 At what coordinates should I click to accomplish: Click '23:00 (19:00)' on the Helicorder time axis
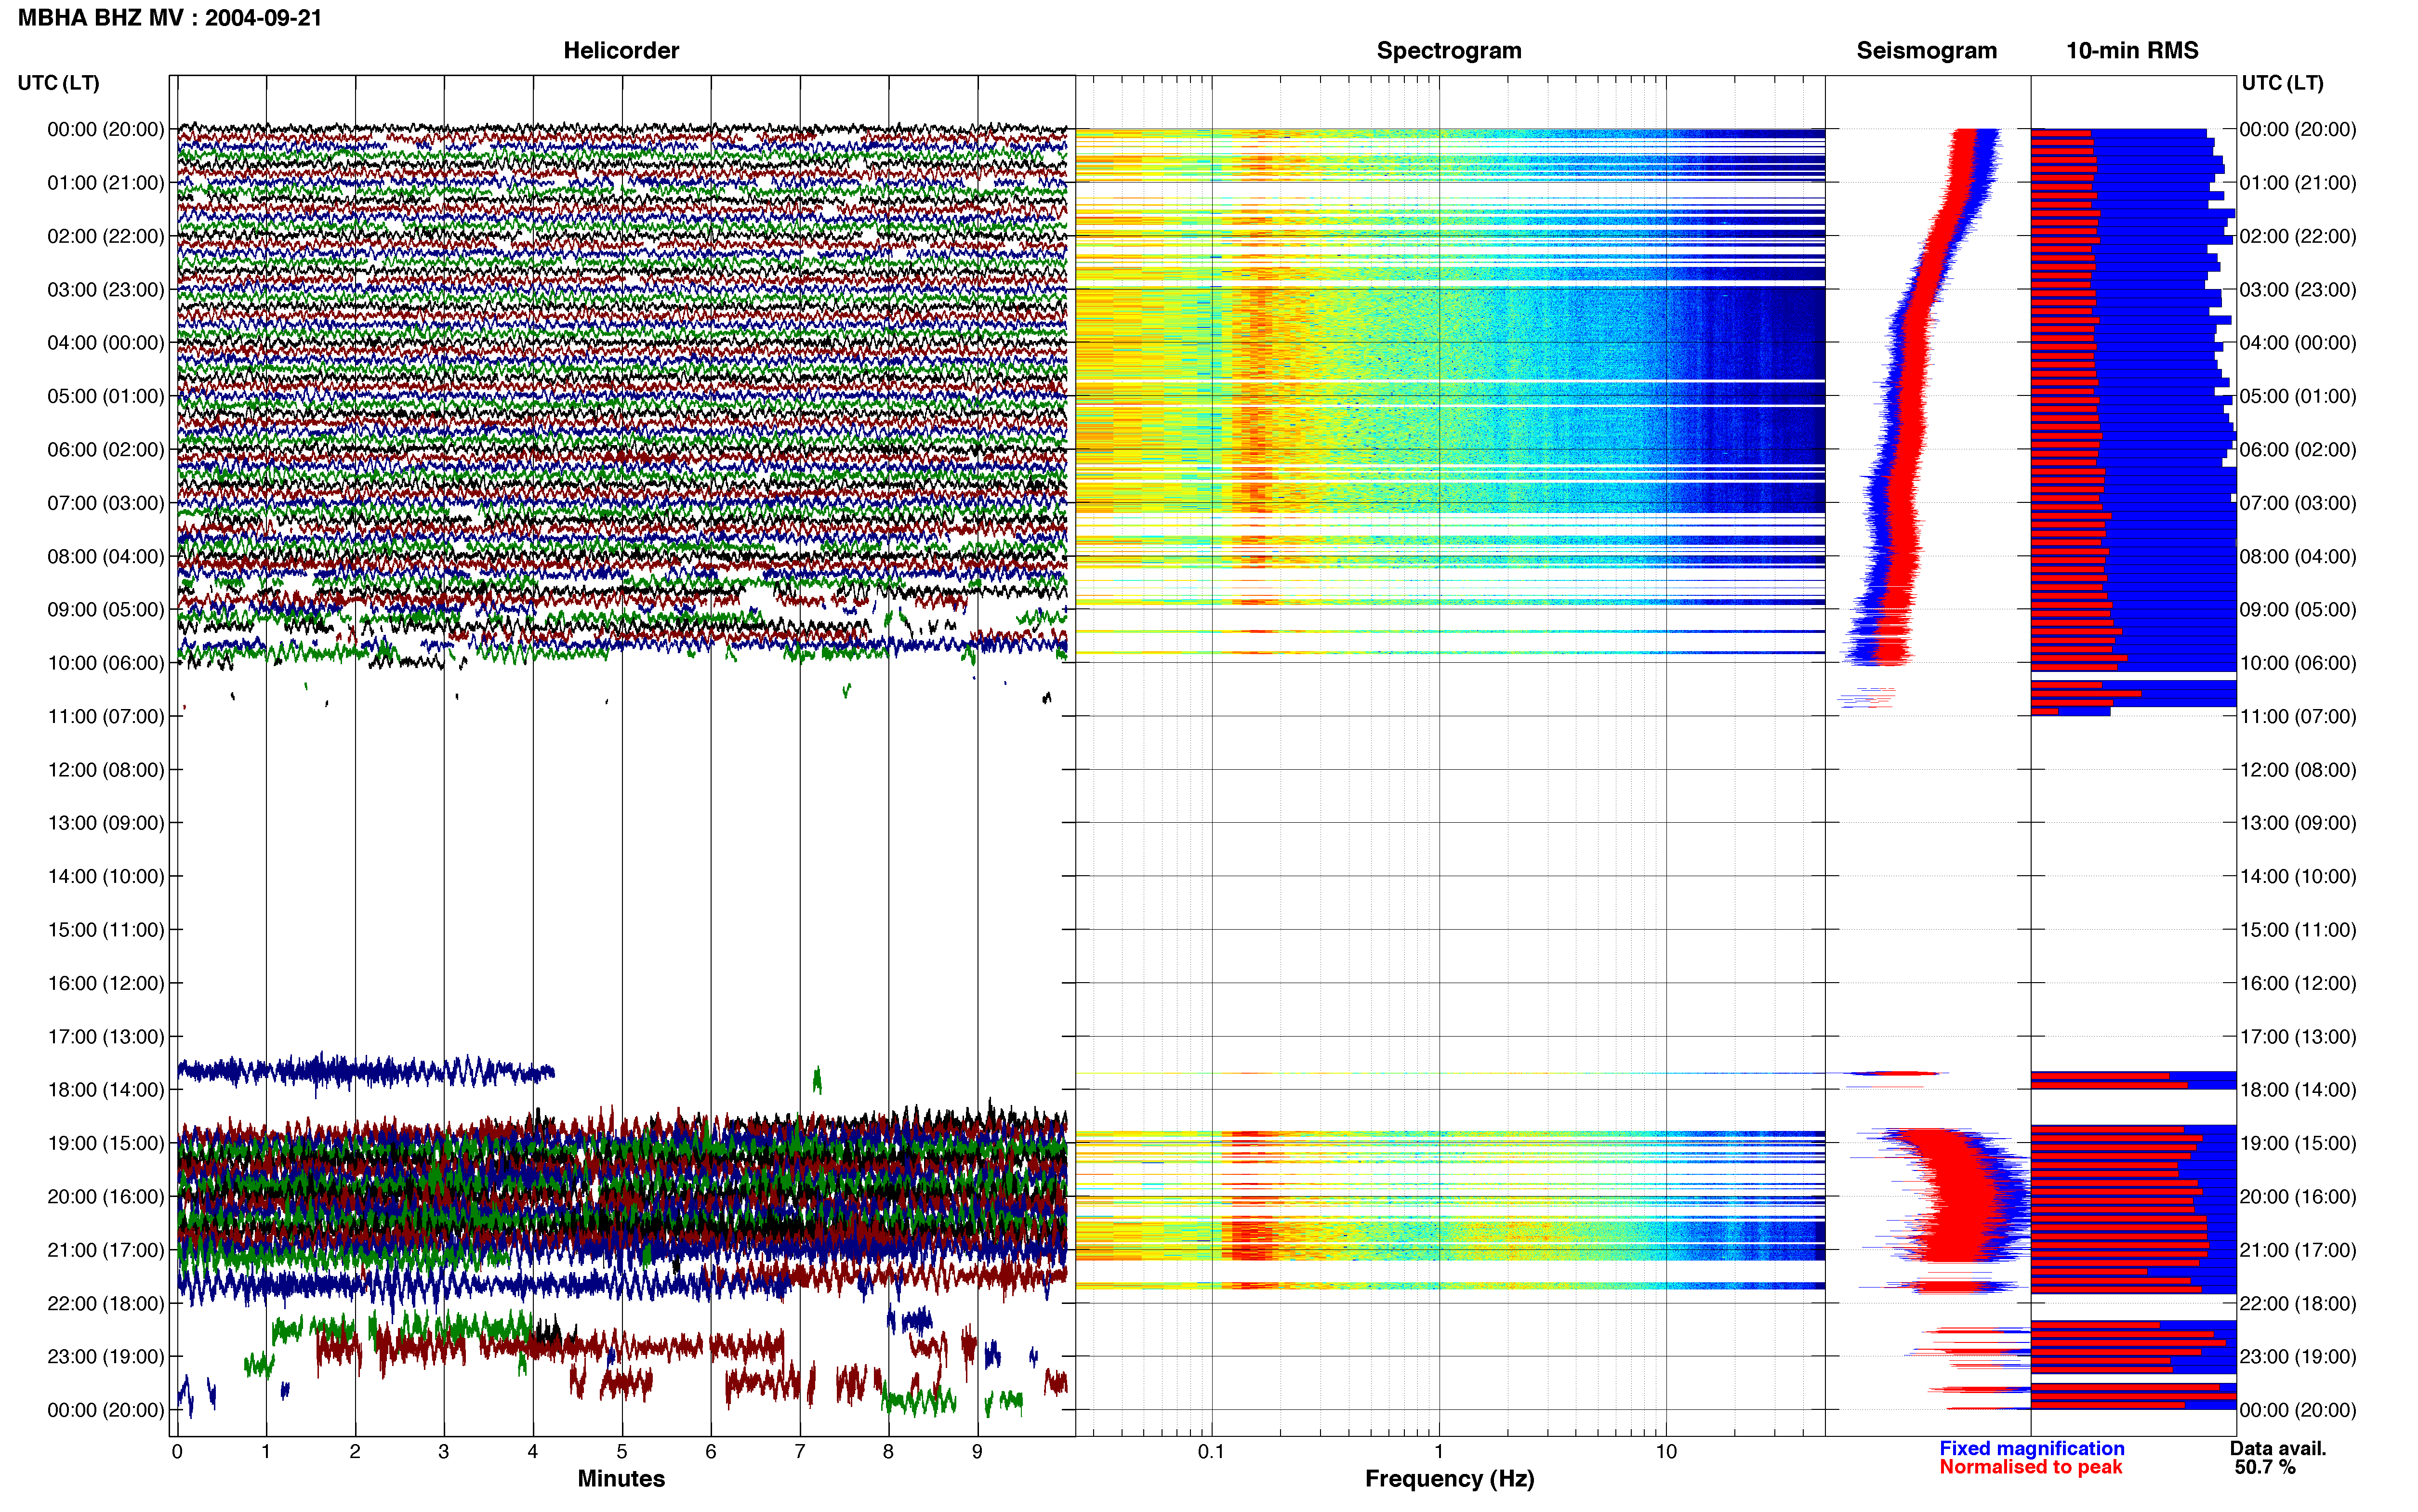[106, 1357]
